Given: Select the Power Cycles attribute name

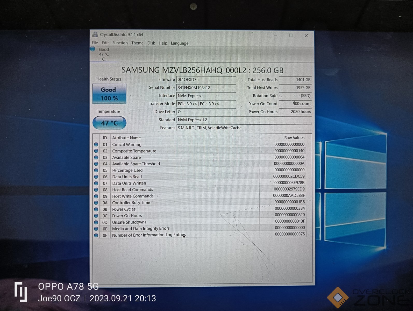Looking at the screenshot, I should click(124, 209).
